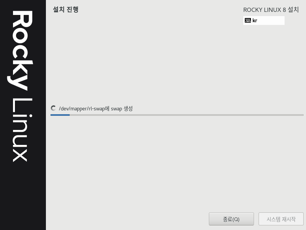Viewport: 306px width, 230px height.
Task: Click the installation progress bar
Action: click(177, 115)
